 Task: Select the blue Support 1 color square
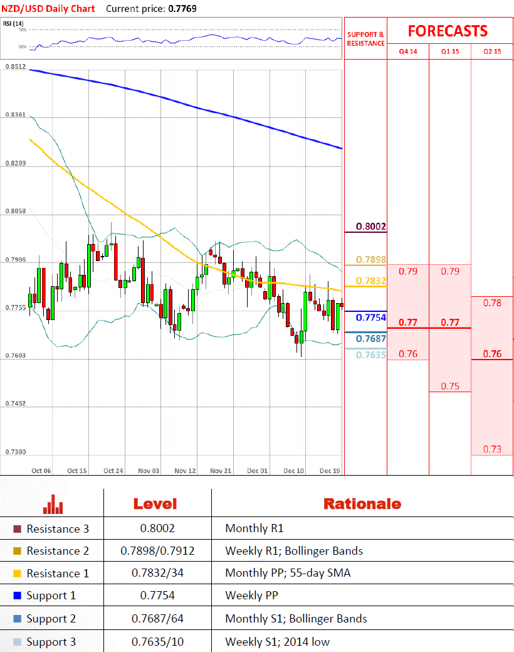[x=17, y=596]
